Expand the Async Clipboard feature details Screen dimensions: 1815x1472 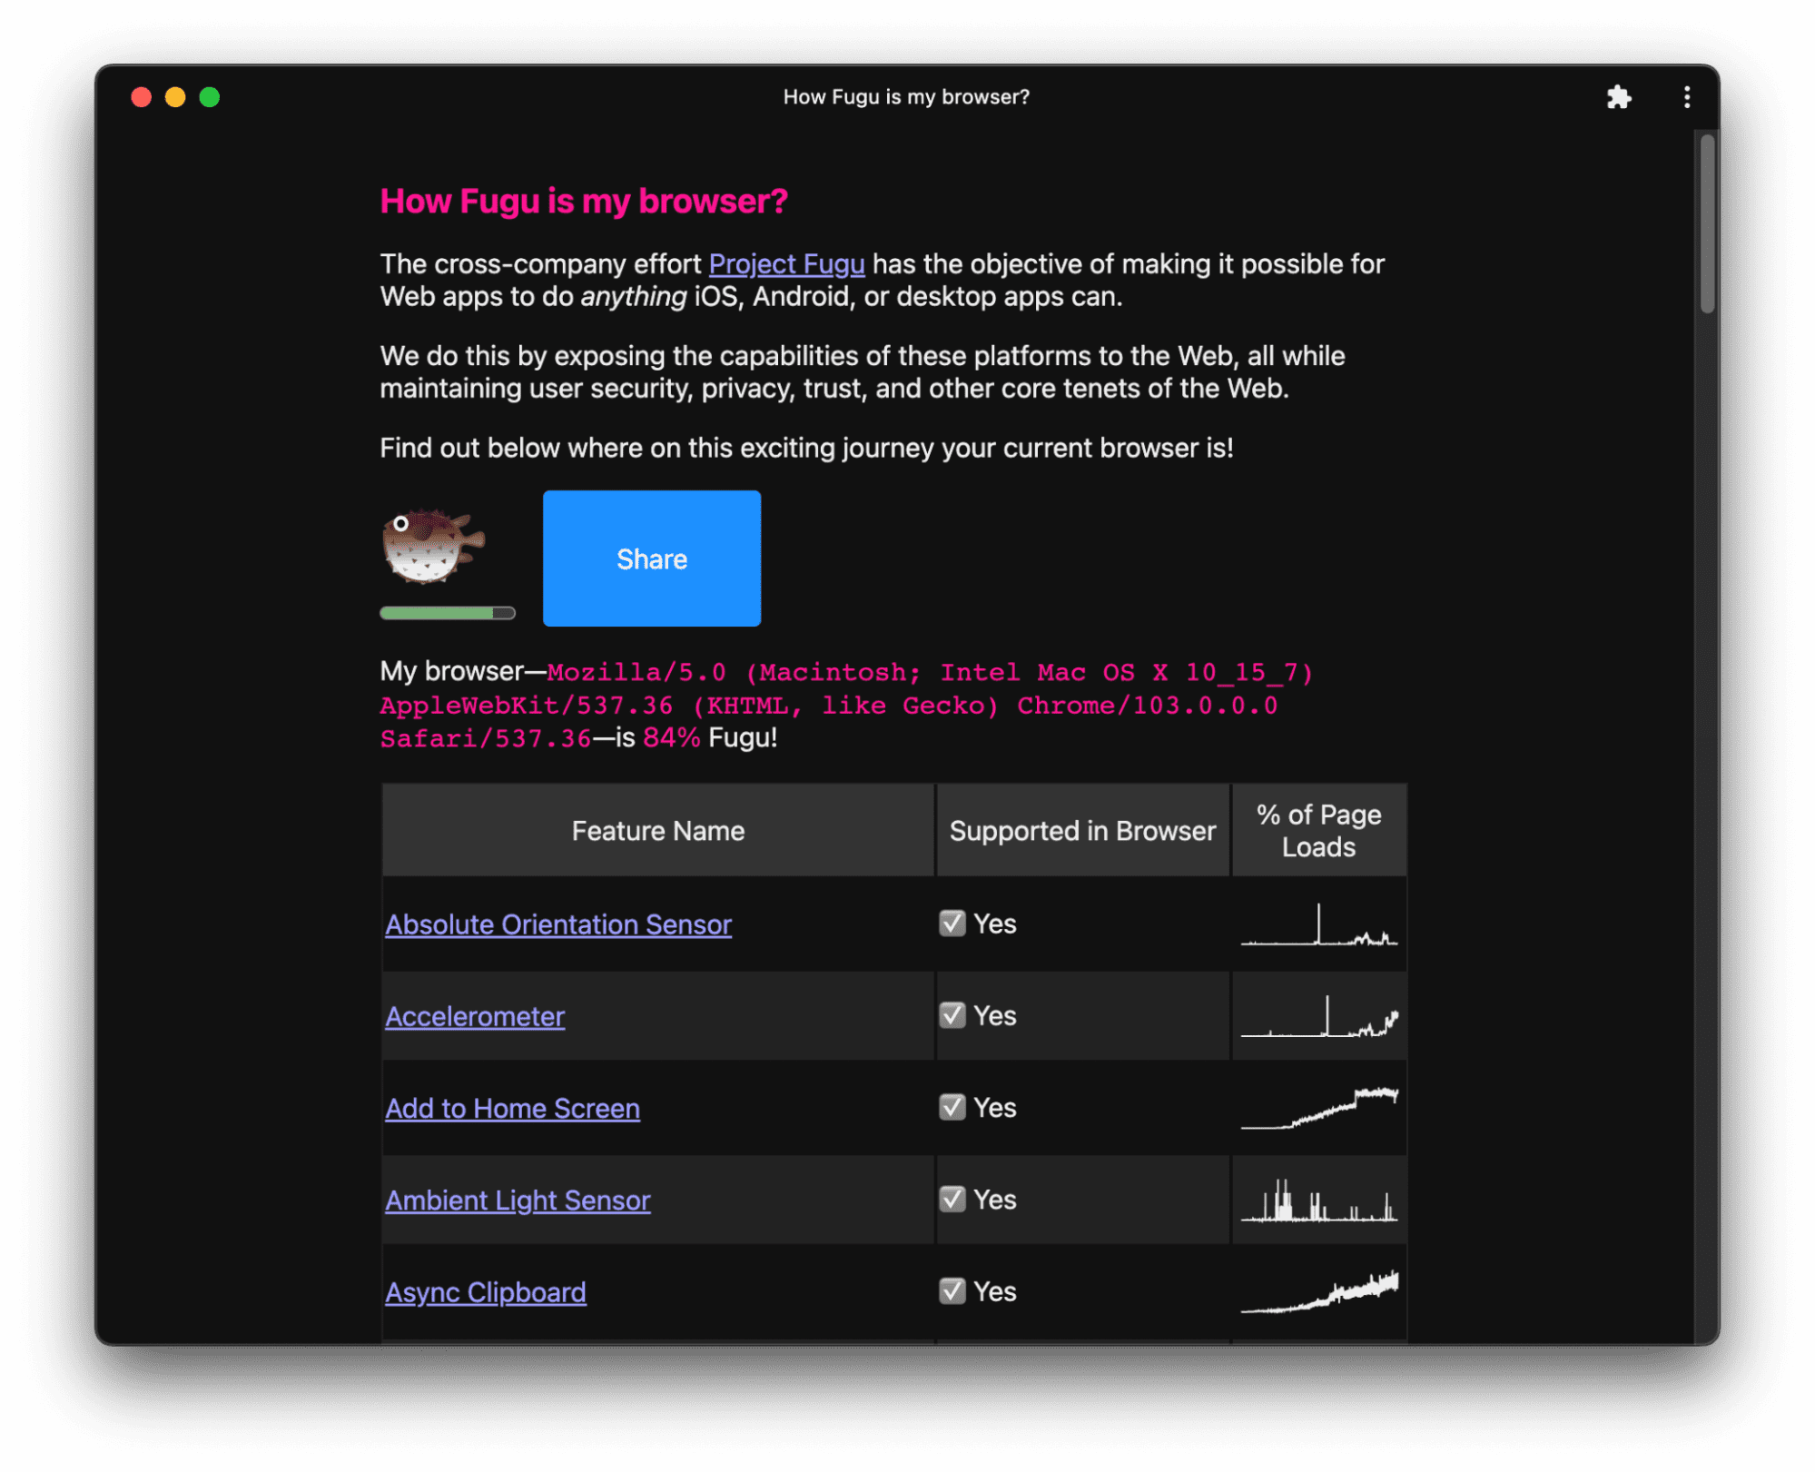tap(485, 1289)
